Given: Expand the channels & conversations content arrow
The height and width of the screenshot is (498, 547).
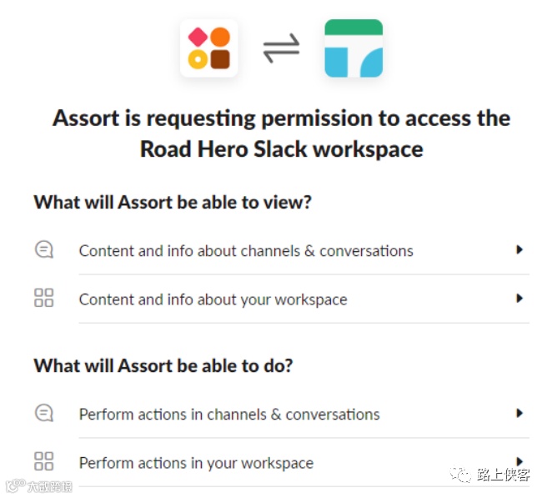Looking at the screenshot, I should pyautogui.click(x=519, y=249).
